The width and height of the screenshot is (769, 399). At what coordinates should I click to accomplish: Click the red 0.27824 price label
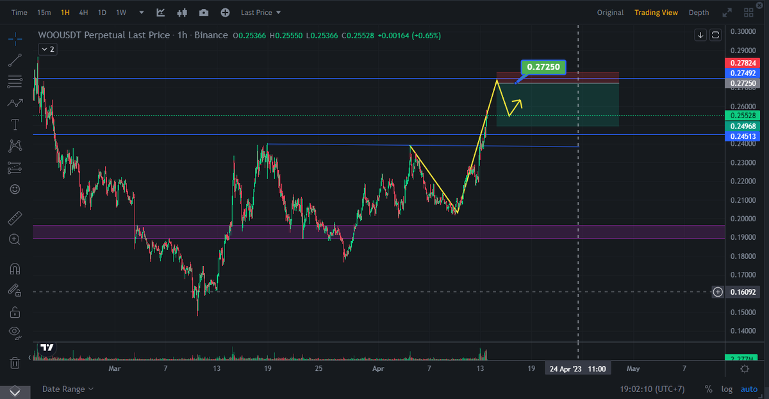click(x=743, y=63)
